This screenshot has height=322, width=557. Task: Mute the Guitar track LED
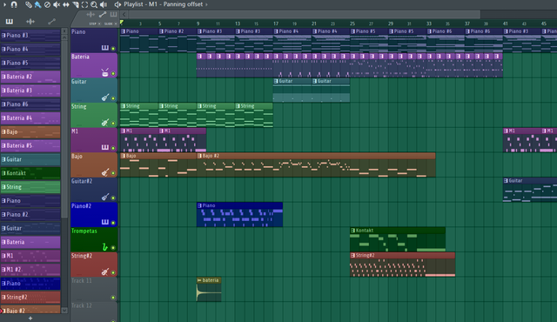coord(113,98)
